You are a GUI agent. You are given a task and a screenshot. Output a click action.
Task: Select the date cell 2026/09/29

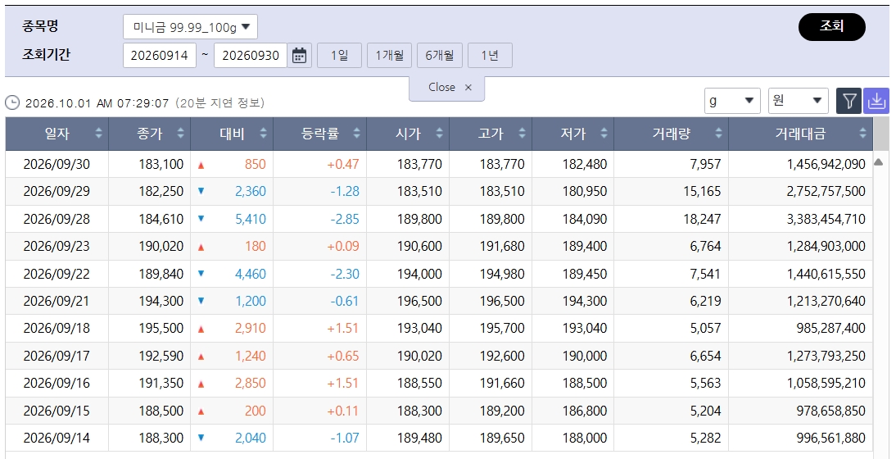(x=57, y=192)
